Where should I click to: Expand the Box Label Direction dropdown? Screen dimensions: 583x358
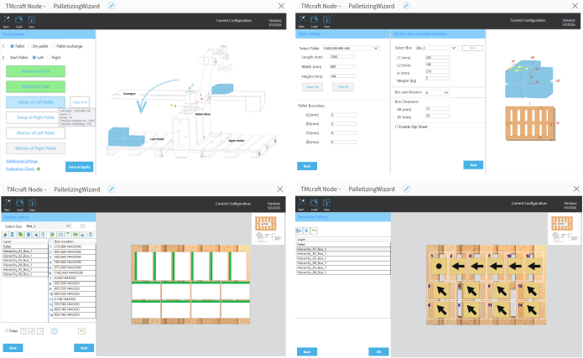click(x=437, y=92)
